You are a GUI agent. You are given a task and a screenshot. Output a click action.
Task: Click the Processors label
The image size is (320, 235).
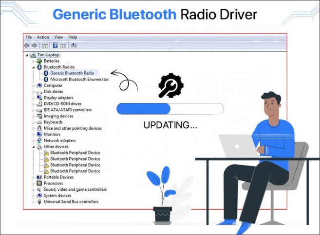pos(54,184)
